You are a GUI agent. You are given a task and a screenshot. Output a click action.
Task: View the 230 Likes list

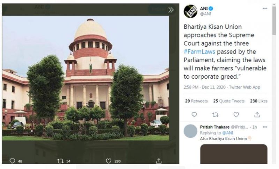tap(259, 101)
